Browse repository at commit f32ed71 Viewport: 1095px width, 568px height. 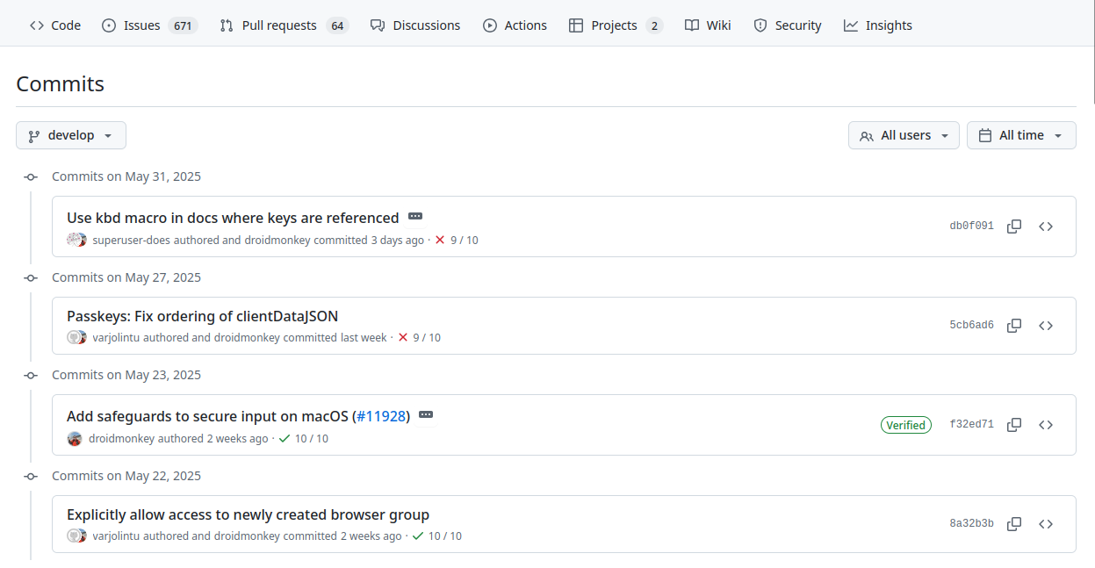(1046, 425)
